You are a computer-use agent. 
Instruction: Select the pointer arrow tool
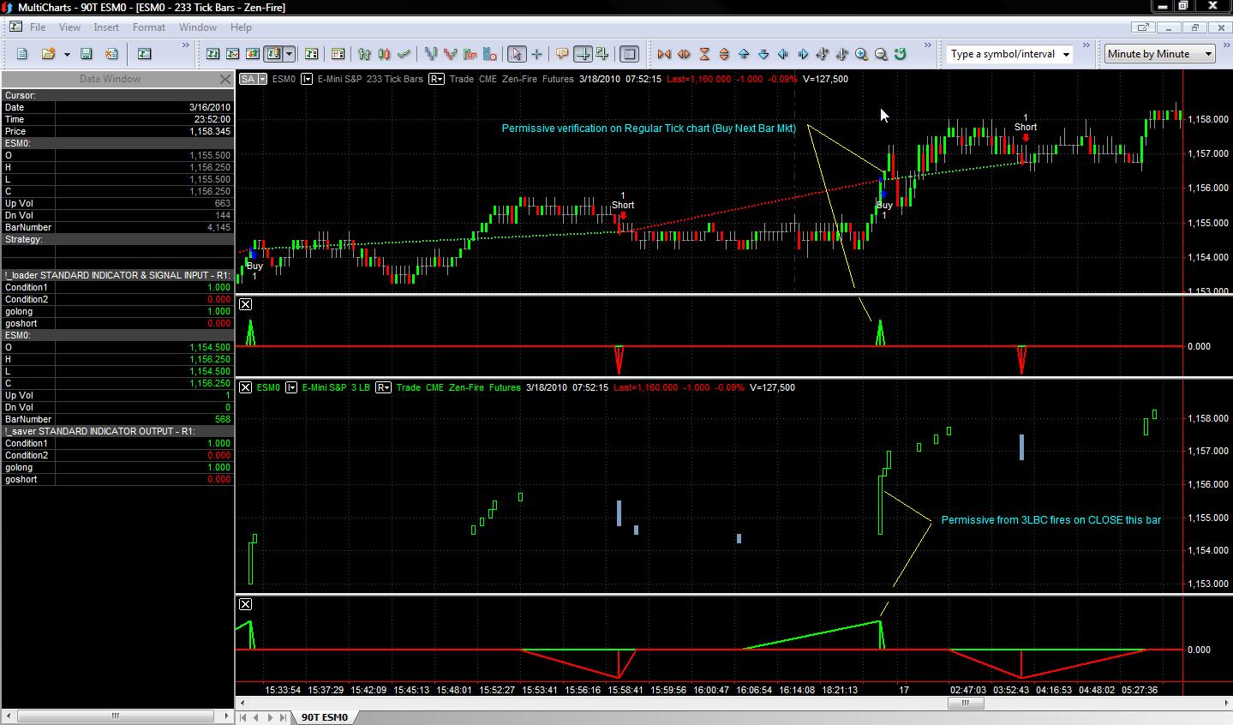[516, 54]
